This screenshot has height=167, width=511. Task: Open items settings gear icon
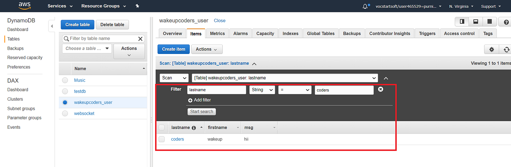pyautogui.click(x=491, y=49)
